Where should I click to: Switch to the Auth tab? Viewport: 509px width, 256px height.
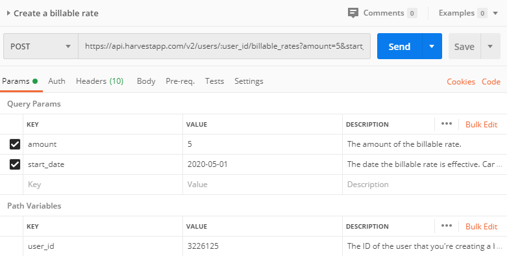57,81
